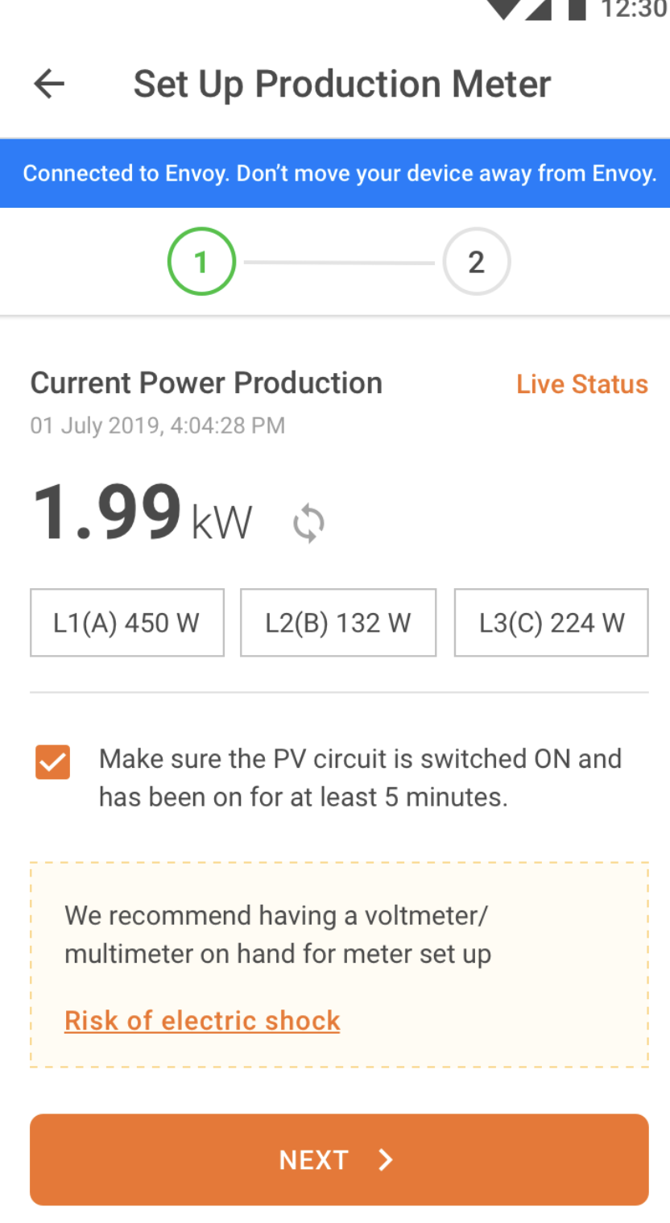Tap the cellular signal icon
670x1223 pixels.
538,9
